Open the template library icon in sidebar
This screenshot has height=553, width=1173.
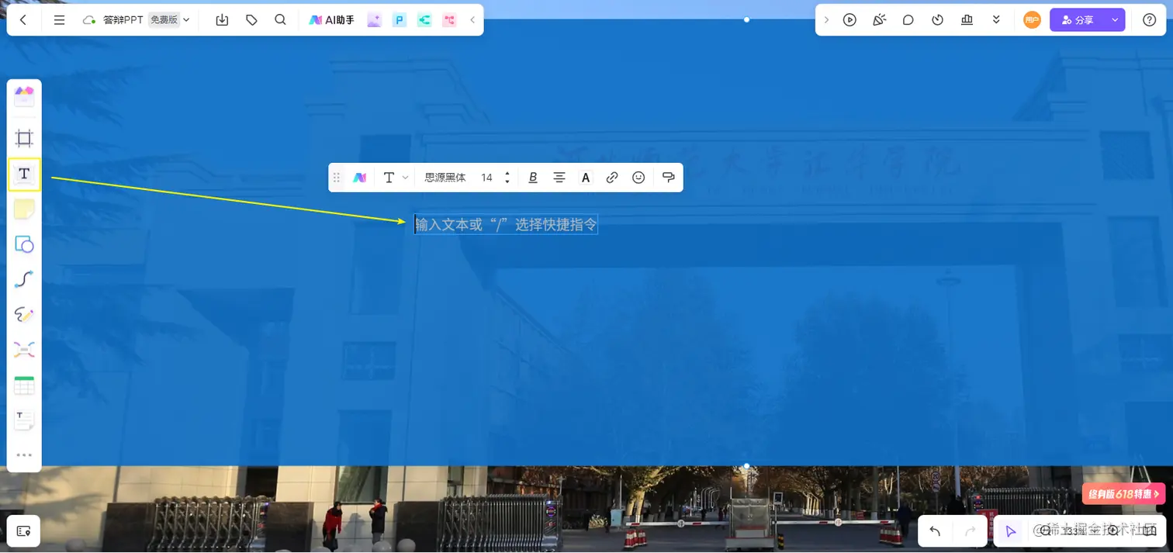24,96
